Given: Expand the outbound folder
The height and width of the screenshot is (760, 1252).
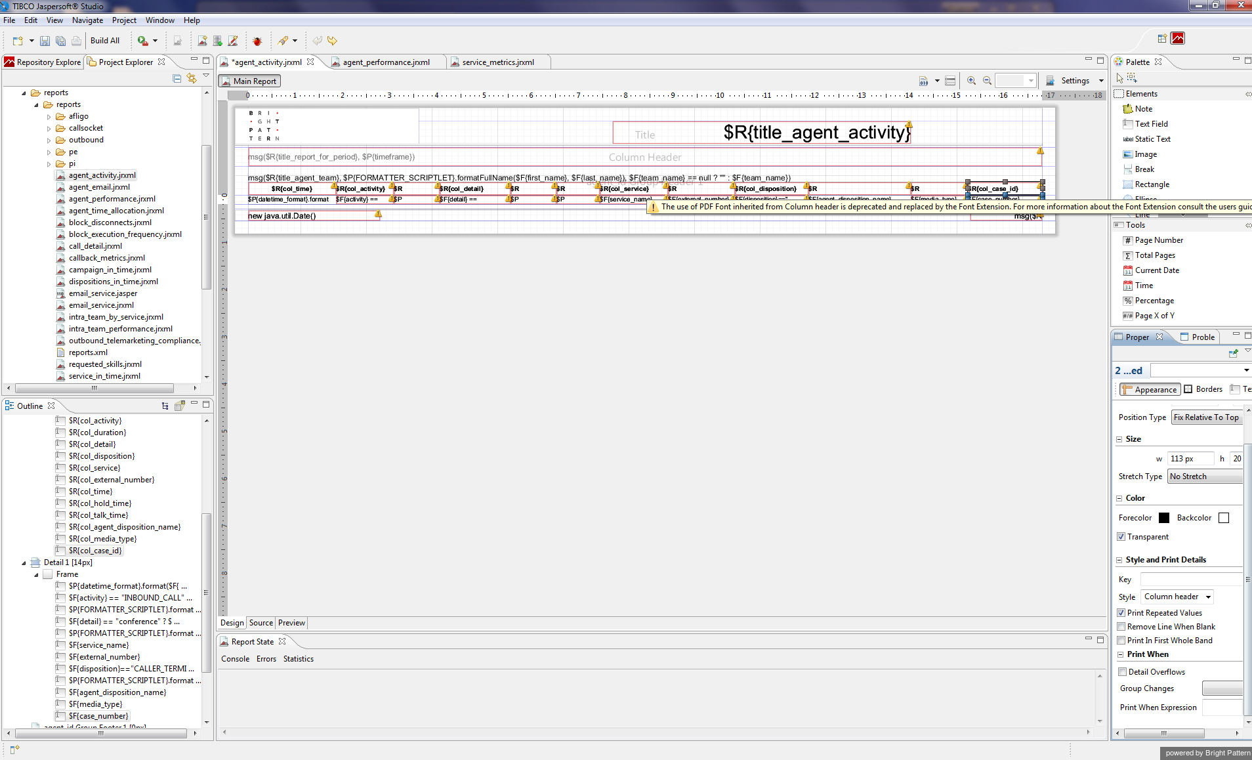Looking at the screenshot, I should [x=49, y=140].
